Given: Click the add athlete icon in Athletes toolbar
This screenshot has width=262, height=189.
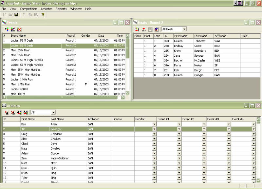Looking at the screenshot, I should pyautogui.click(x=7, y=112).
